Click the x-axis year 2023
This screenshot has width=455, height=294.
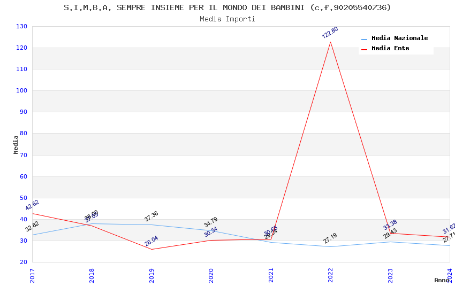click(390, 276)
